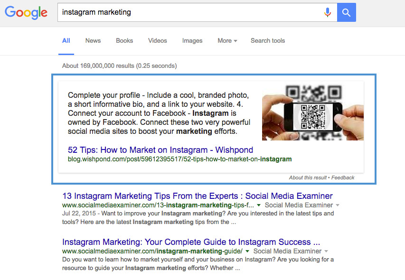The width and height of the screenshot is (405, 280).
Task: Click the Feedback link under featured snippet
Action: (x=343, y=177)
